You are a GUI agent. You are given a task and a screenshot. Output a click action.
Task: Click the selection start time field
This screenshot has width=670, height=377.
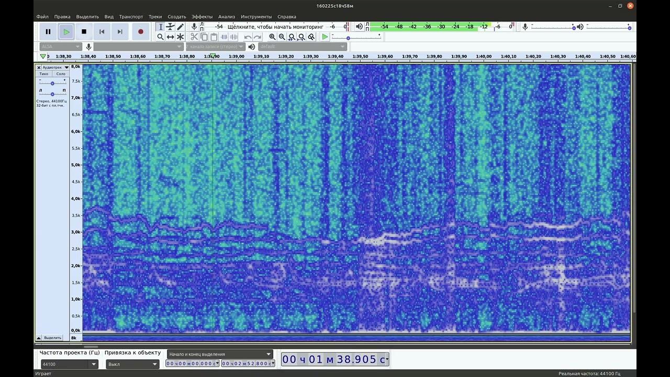coord(192,363)
